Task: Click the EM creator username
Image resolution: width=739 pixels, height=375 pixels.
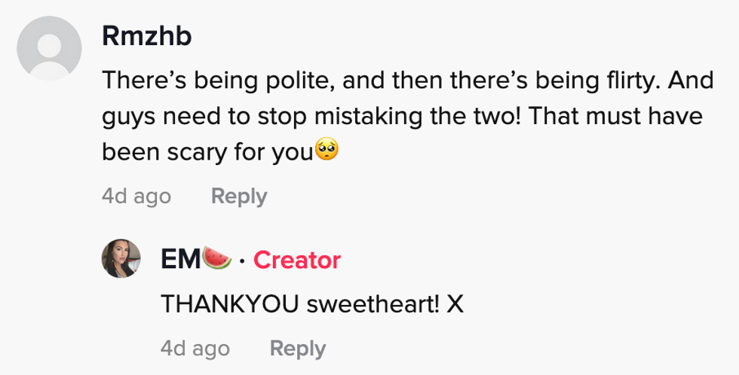Action: pos(180,260)
